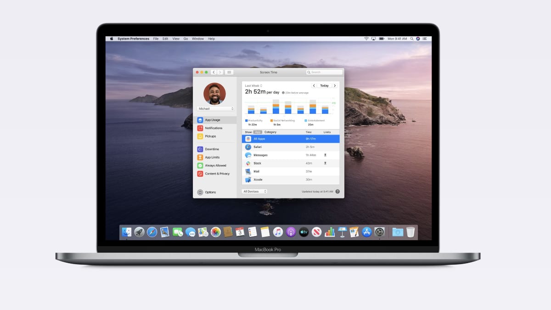Screen dimensions: 551x310
Task: Open the Last Week period selector
Action: coord(253,86)
